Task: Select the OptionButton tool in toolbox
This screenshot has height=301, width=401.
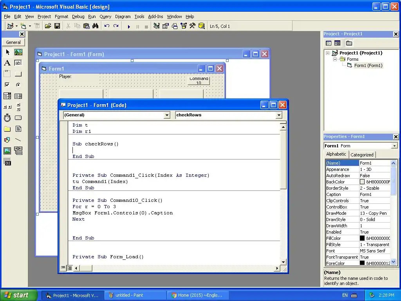Action: coord(18,85)
